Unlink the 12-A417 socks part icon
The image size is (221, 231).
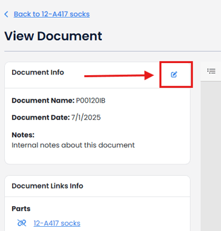(22, 223)
